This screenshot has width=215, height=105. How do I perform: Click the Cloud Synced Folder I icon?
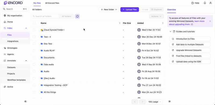pos(42,30)
